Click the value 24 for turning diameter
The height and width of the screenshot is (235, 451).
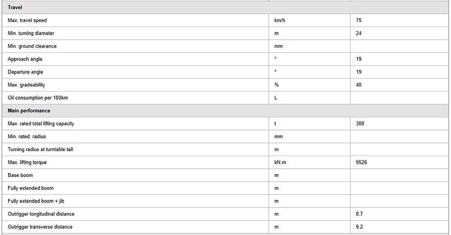click(359, 33)
